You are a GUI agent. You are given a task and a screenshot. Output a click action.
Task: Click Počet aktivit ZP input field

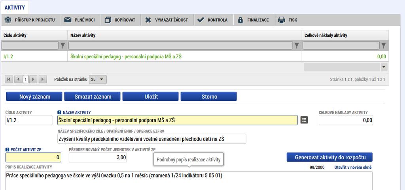point(33,157)
